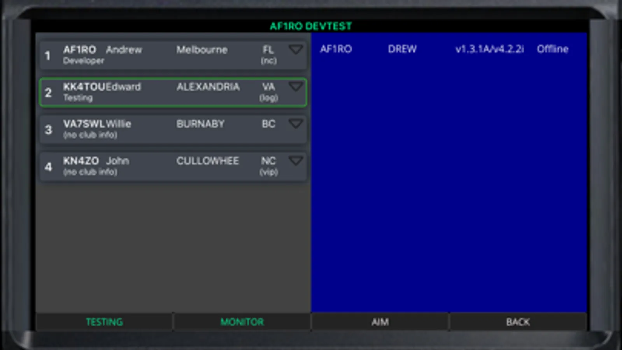Click the FL state code
The height and width of the screenshot is (350, 622).
(268, 50)
